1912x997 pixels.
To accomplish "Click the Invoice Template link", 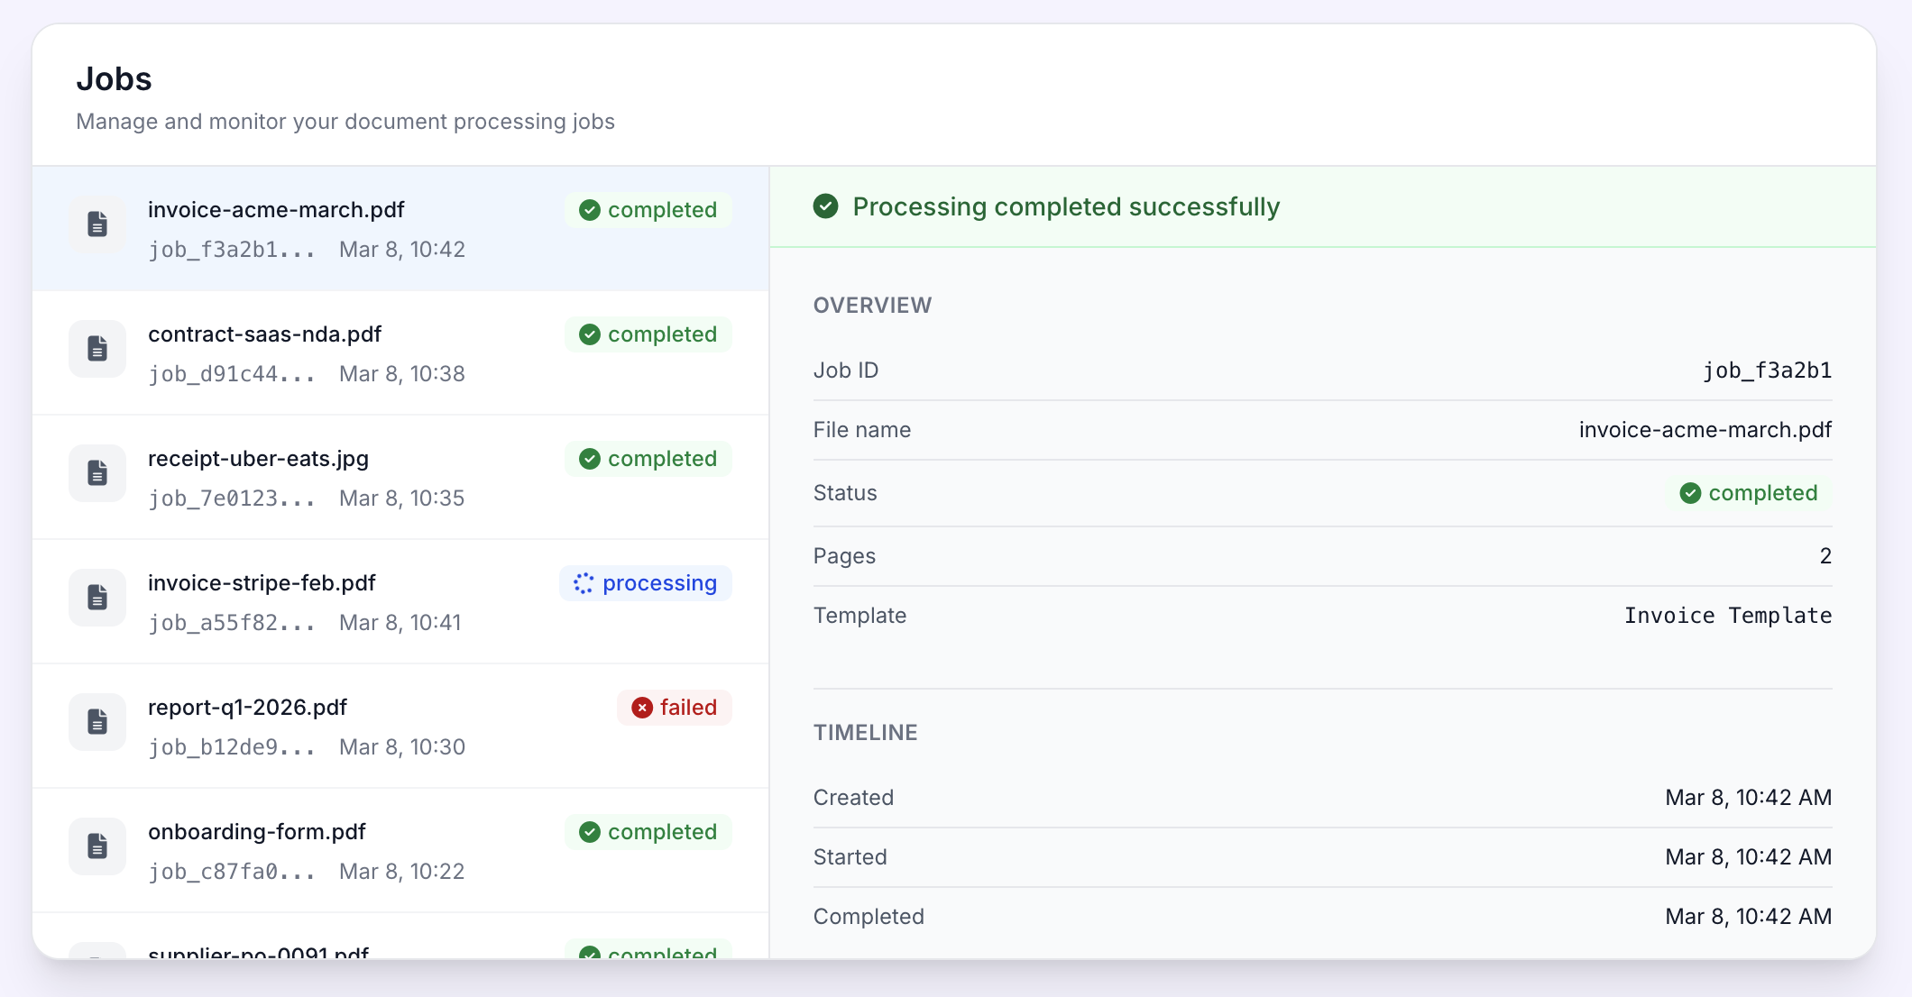I will click(1728, 615).
